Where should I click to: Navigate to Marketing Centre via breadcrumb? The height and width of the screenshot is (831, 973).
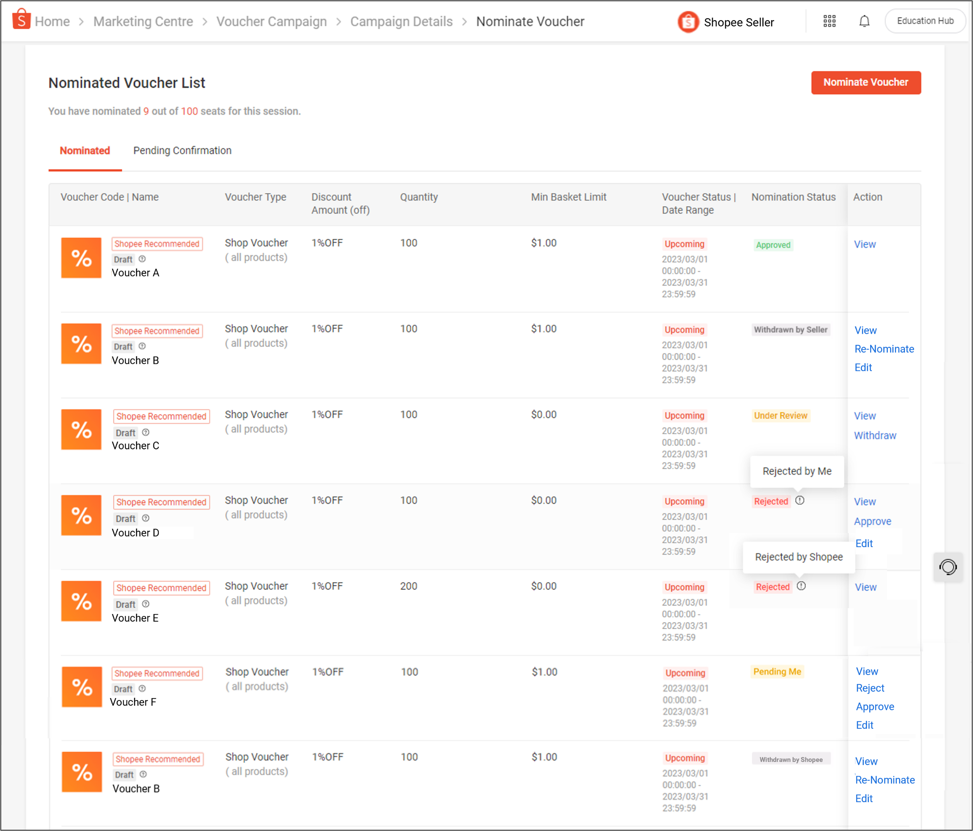click(x=143, y=21)
